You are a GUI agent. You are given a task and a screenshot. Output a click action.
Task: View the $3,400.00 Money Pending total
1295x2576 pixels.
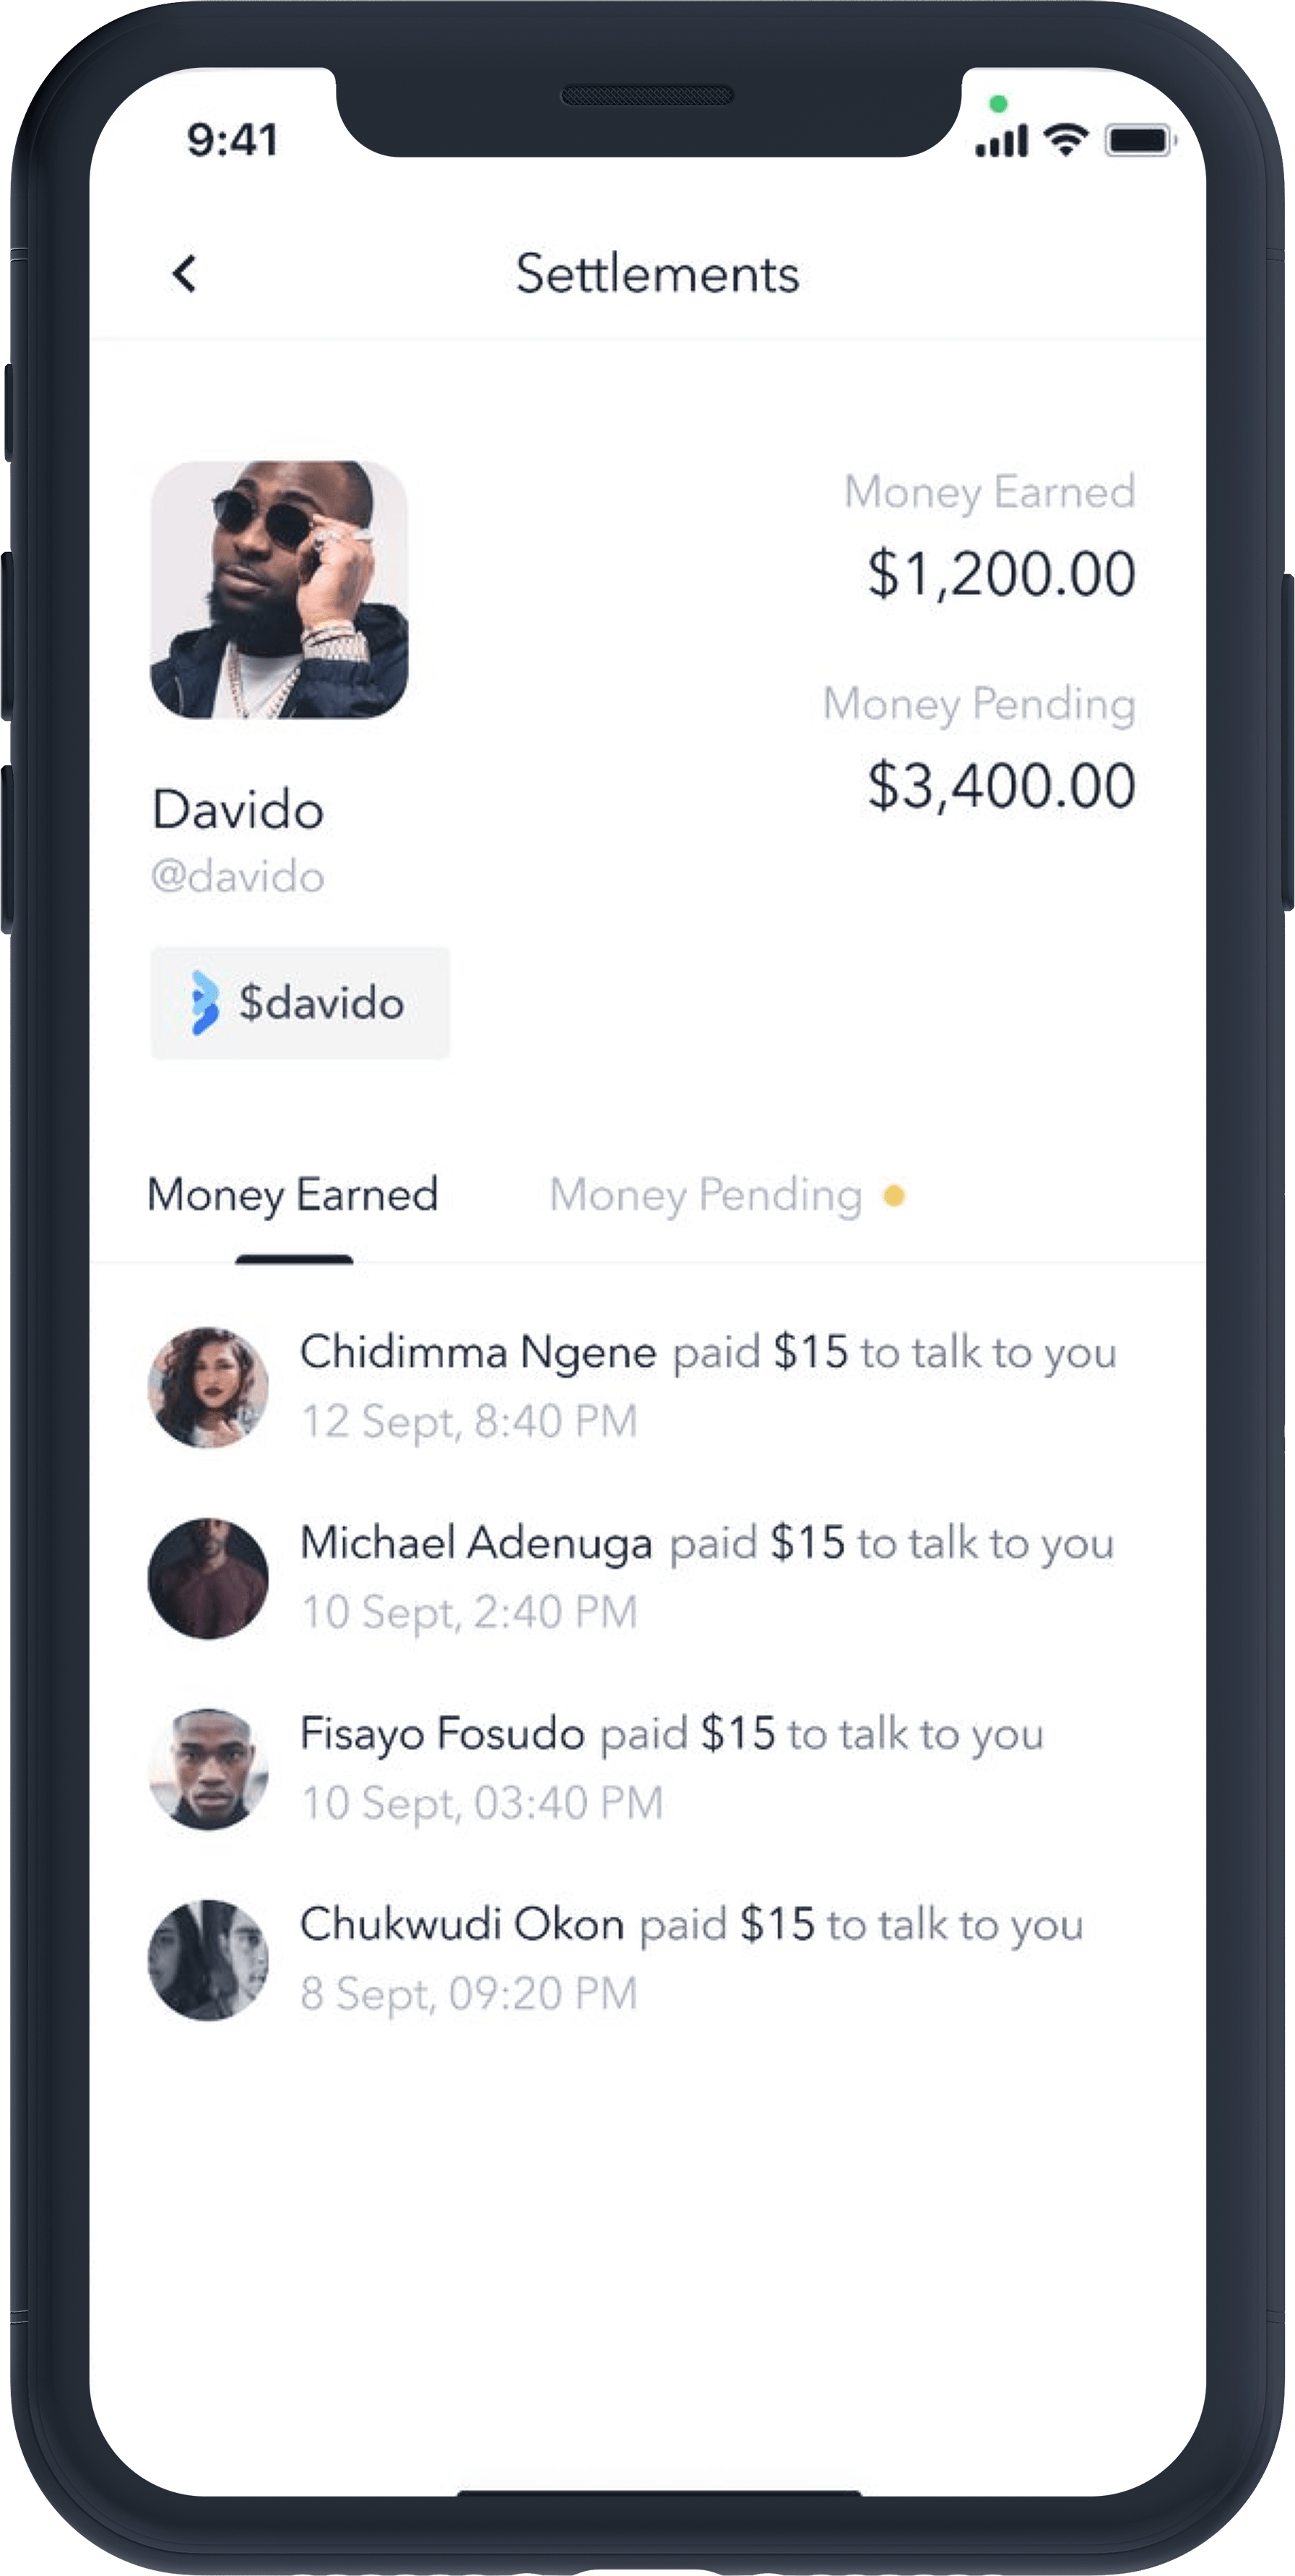(x=1001, y=786)
